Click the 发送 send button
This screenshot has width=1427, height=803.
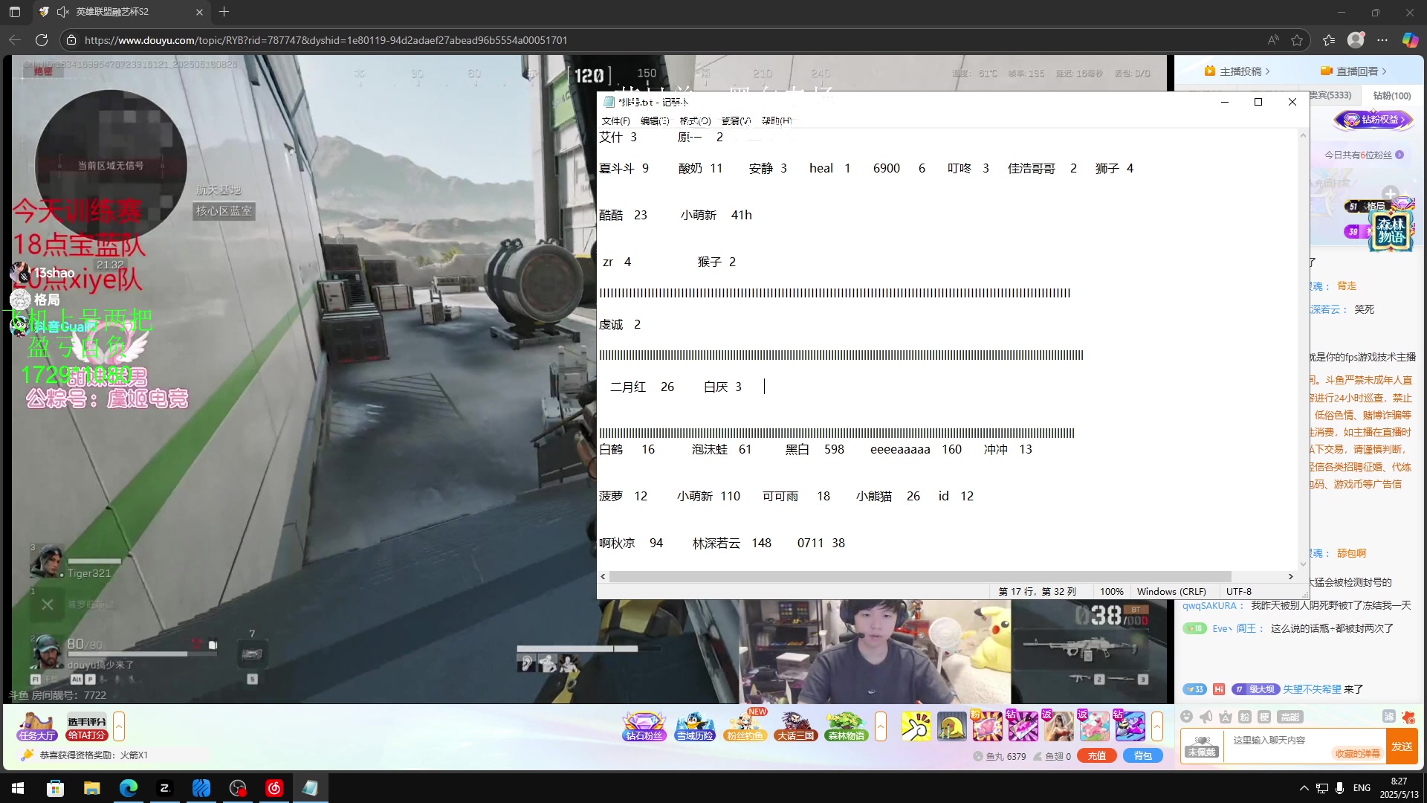tap(1402, 746)
